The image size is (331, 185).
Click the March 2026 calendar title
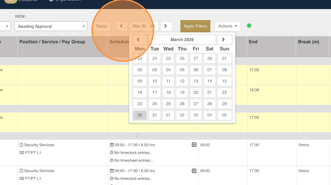pos(182,39)
